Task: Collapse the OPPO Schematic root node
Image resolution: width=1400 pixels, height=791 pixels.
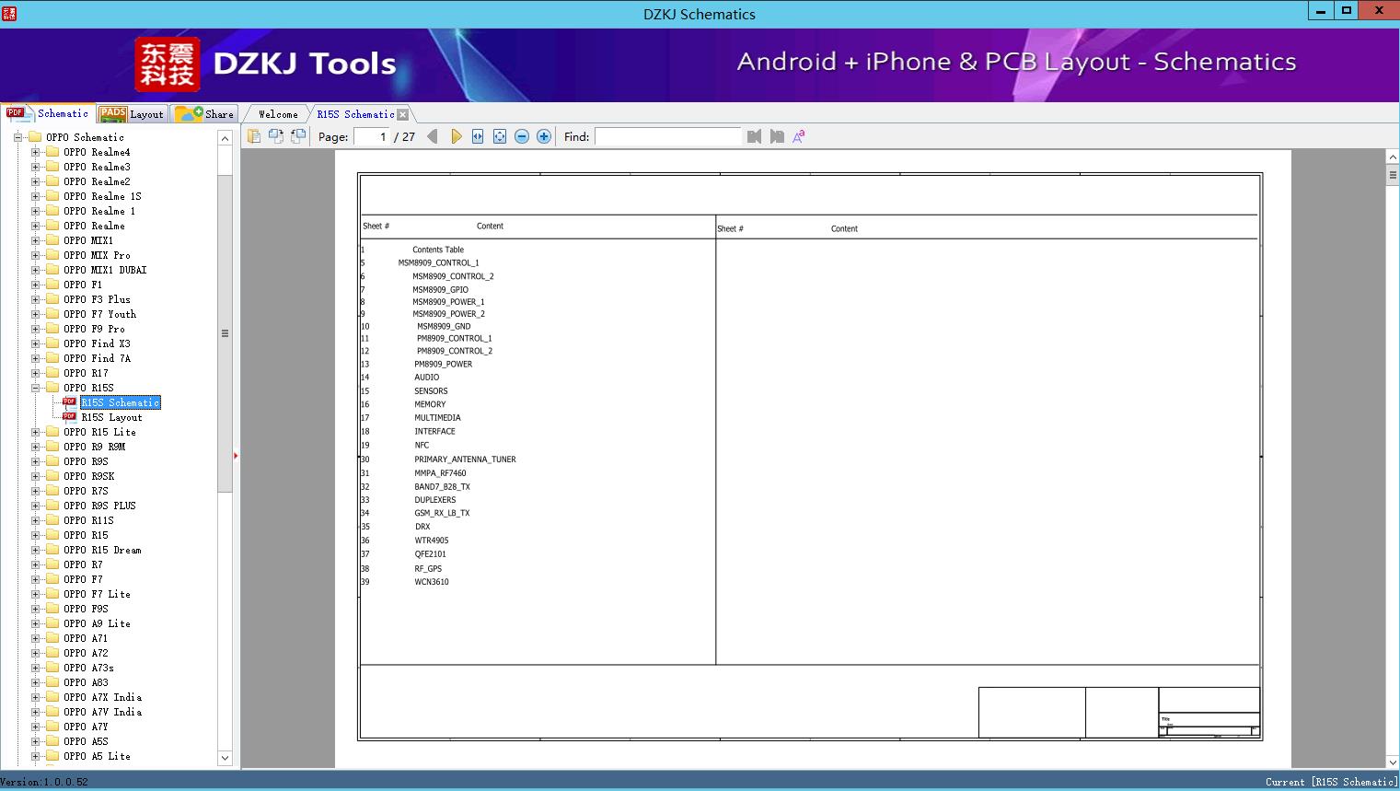Action: [17, 137]
